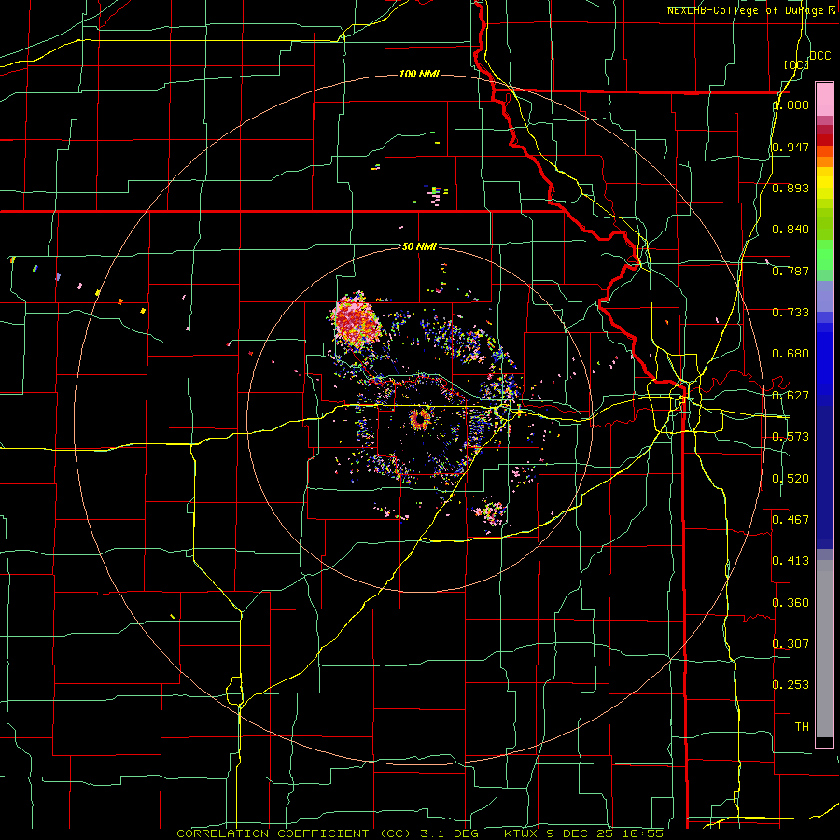
Task: Select the 0.680 value on the color scale
Action: 791,354
